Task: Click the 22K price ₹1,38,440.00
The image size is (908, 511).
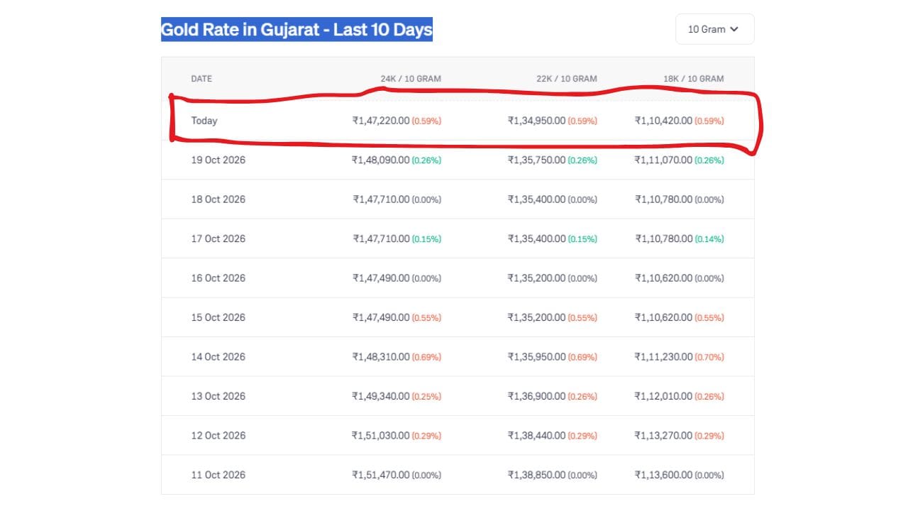Action: pyautogui.click(x=537, y=436)
